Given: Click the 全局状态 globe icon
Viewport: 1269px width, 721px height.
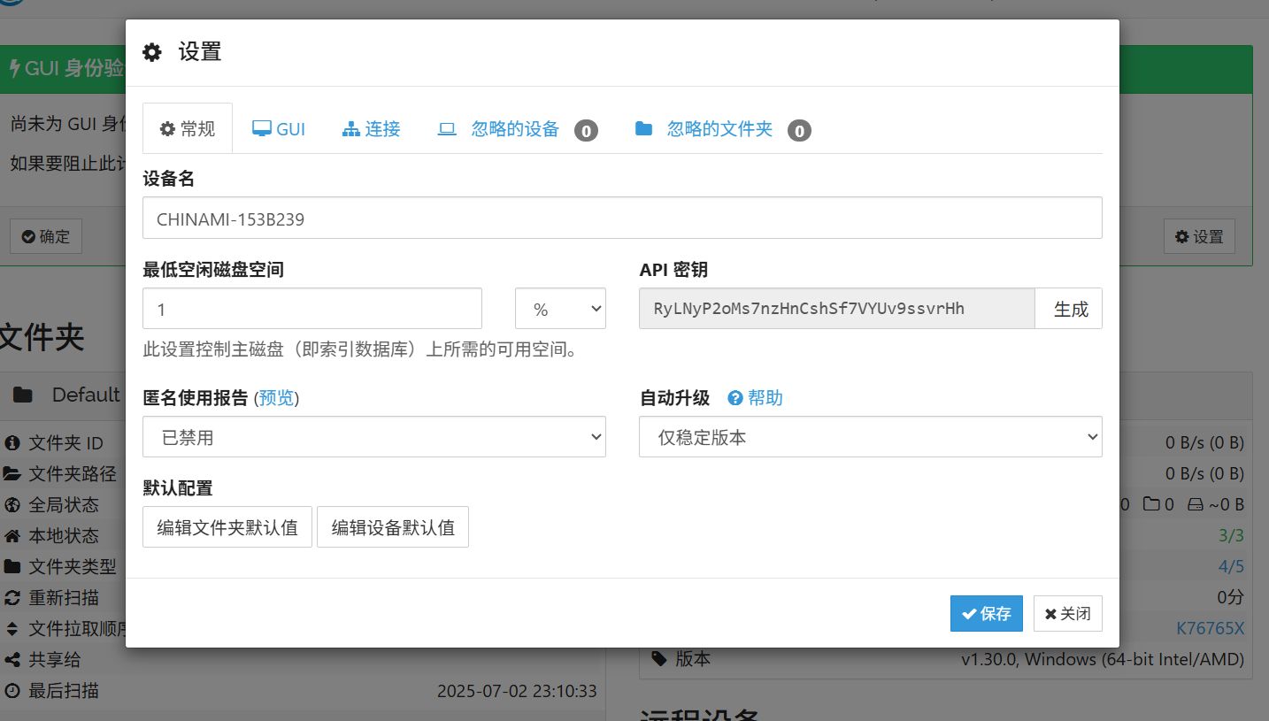Looking at the screenshot, I should [x=12, y=504].
